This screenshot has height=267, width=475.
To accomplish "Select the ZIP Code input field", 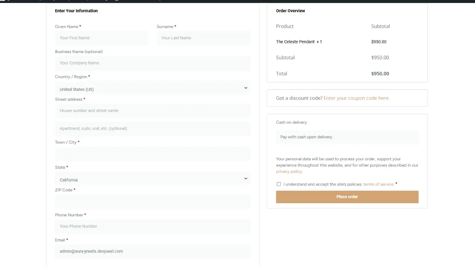I will point(153,201).
